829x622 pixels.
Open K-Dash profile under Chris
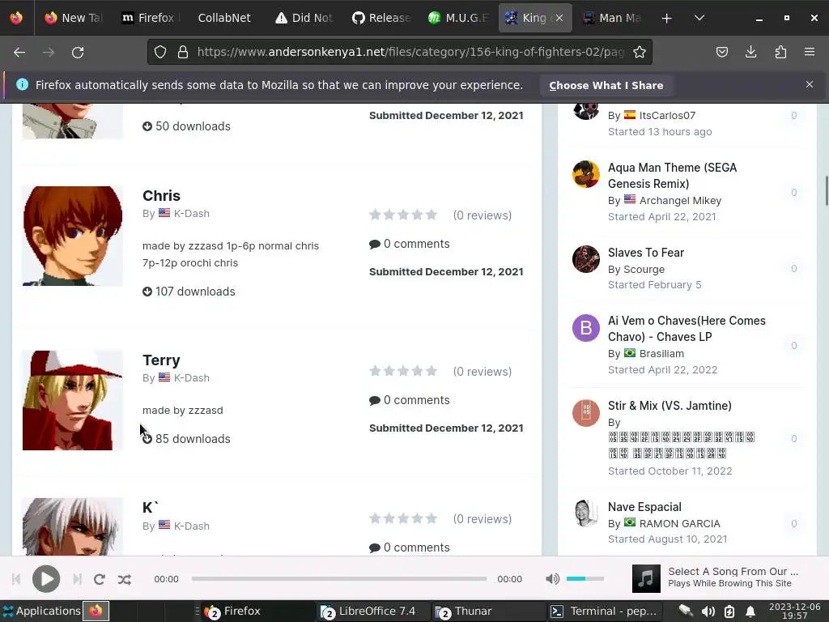(191, 213)
